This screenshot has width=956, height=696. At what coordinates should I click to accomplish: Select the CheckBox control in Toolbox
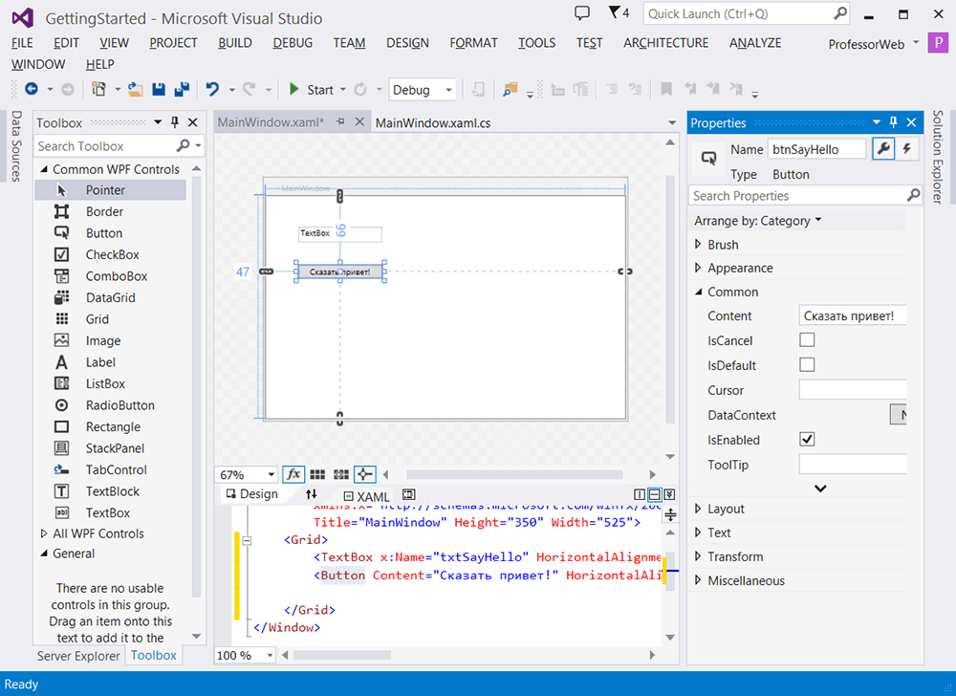pos(110,254)
